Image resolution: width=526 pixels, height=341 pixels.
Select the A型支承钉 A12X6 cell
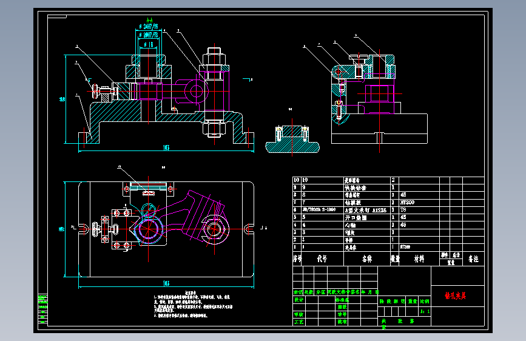(x=366, y=210)
